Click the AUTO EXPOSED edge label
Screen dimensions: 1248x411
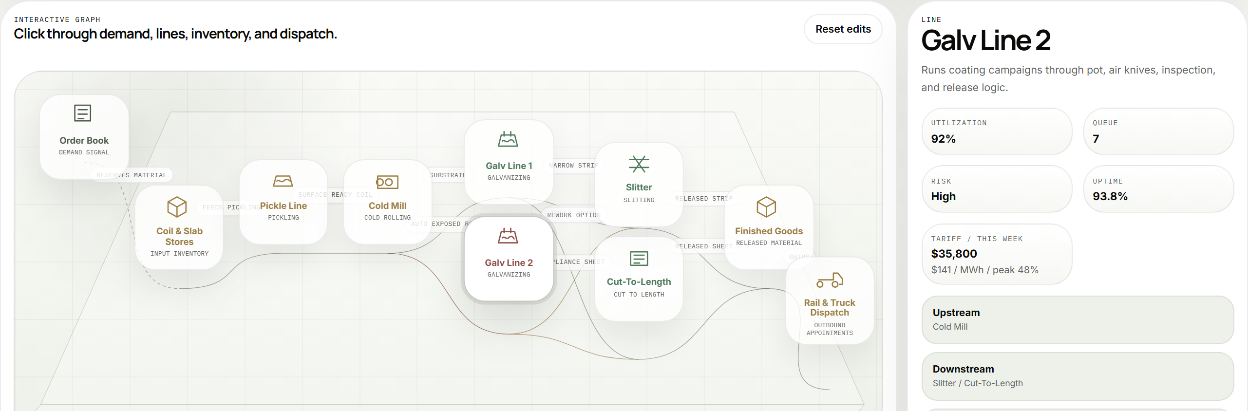click(x=439, y=224)
